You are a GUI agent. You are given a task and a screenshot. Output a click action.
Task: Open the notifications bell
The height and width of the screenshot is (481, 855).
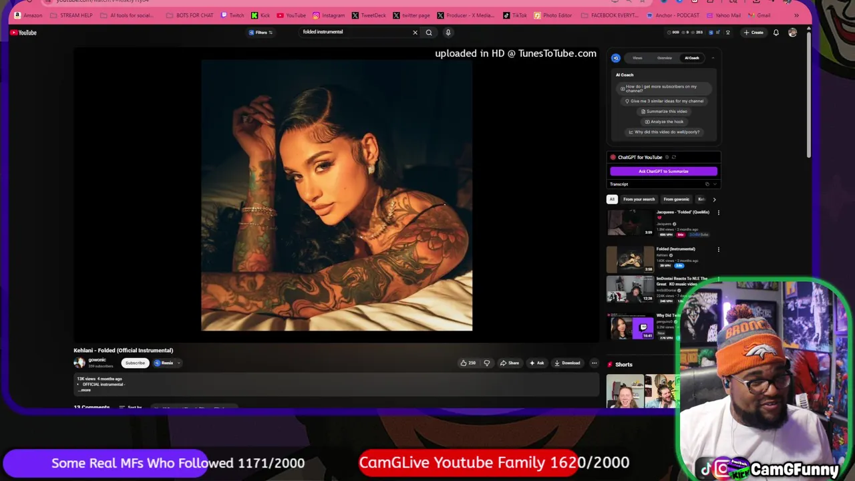[x=776, y=32]
